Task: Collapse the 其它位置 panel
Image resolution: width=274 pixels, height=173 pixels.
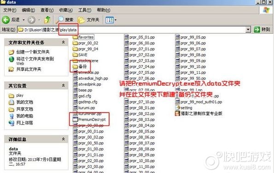Action: [63, 85]
